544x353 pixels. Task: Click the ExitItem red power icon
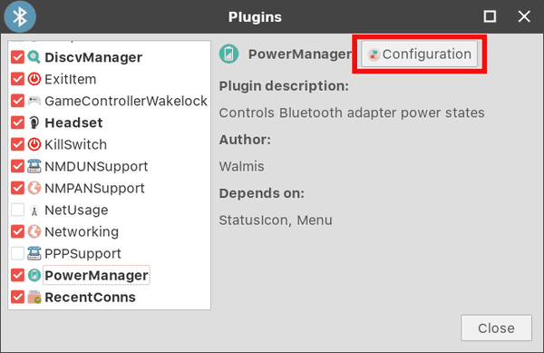(x=34, y=79)
